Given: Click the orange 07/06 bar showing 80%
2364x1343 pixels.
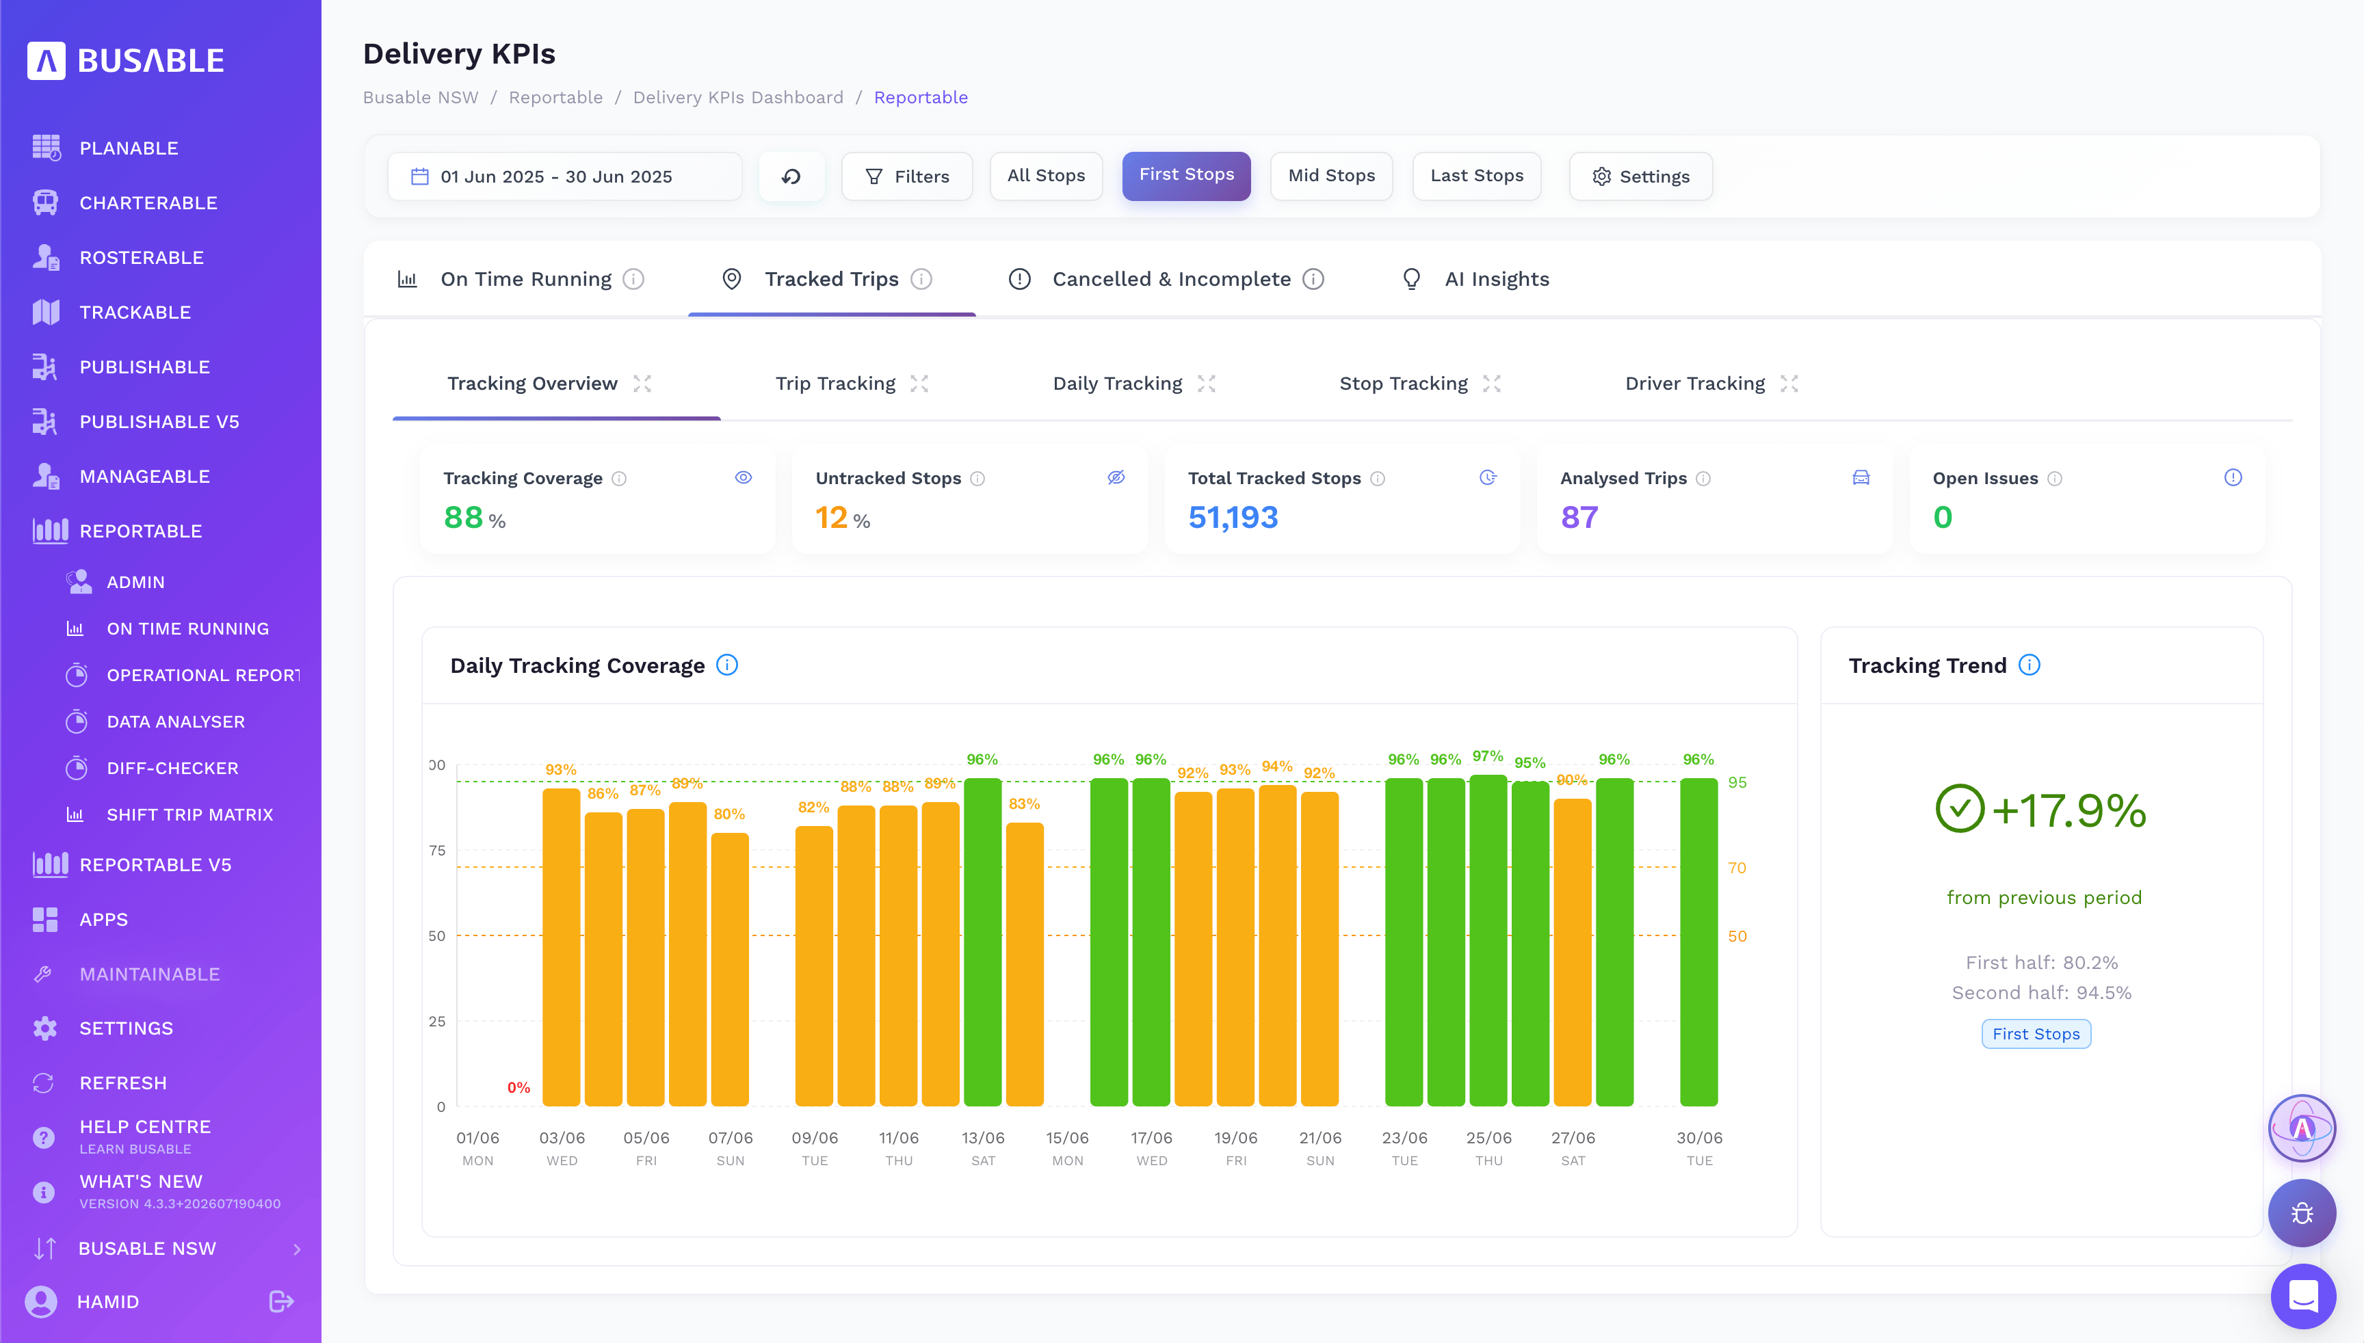Looking at the screenshot, I should click(x=730, y=970).
